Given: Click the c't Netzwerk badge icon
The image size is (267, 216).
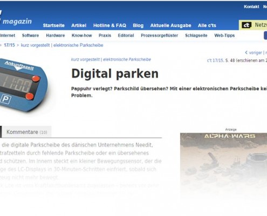Looking at the screenshot, I should pyautogui.click(x=247, y=25).
